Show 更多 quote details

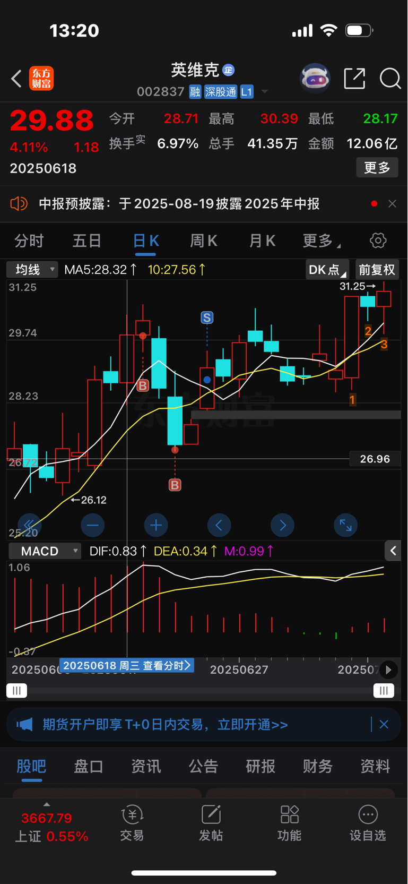click(377, 168)
